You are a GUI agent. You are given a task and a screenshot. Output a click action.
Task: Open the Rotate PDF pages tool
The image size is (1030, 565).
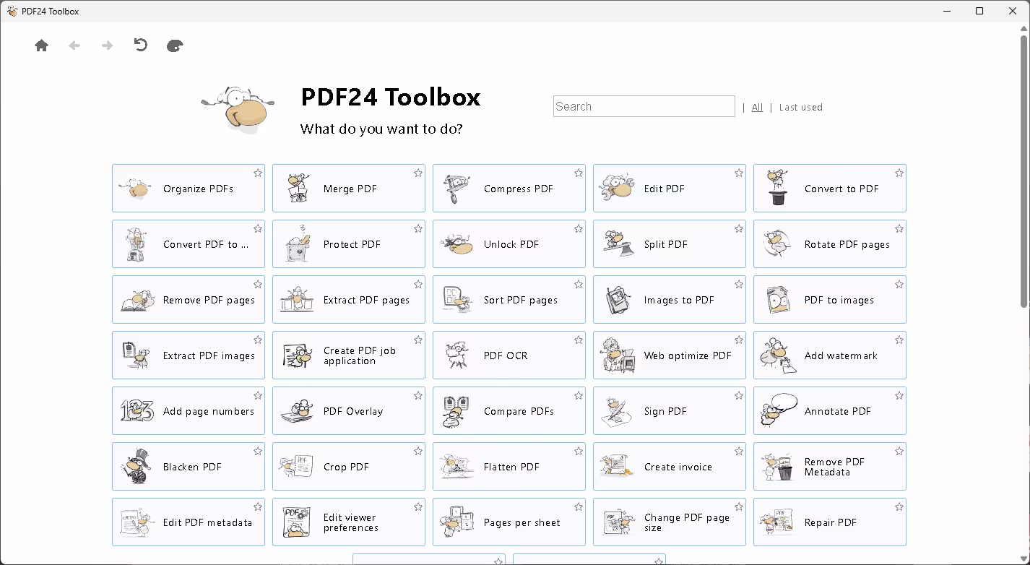point(830,244)
